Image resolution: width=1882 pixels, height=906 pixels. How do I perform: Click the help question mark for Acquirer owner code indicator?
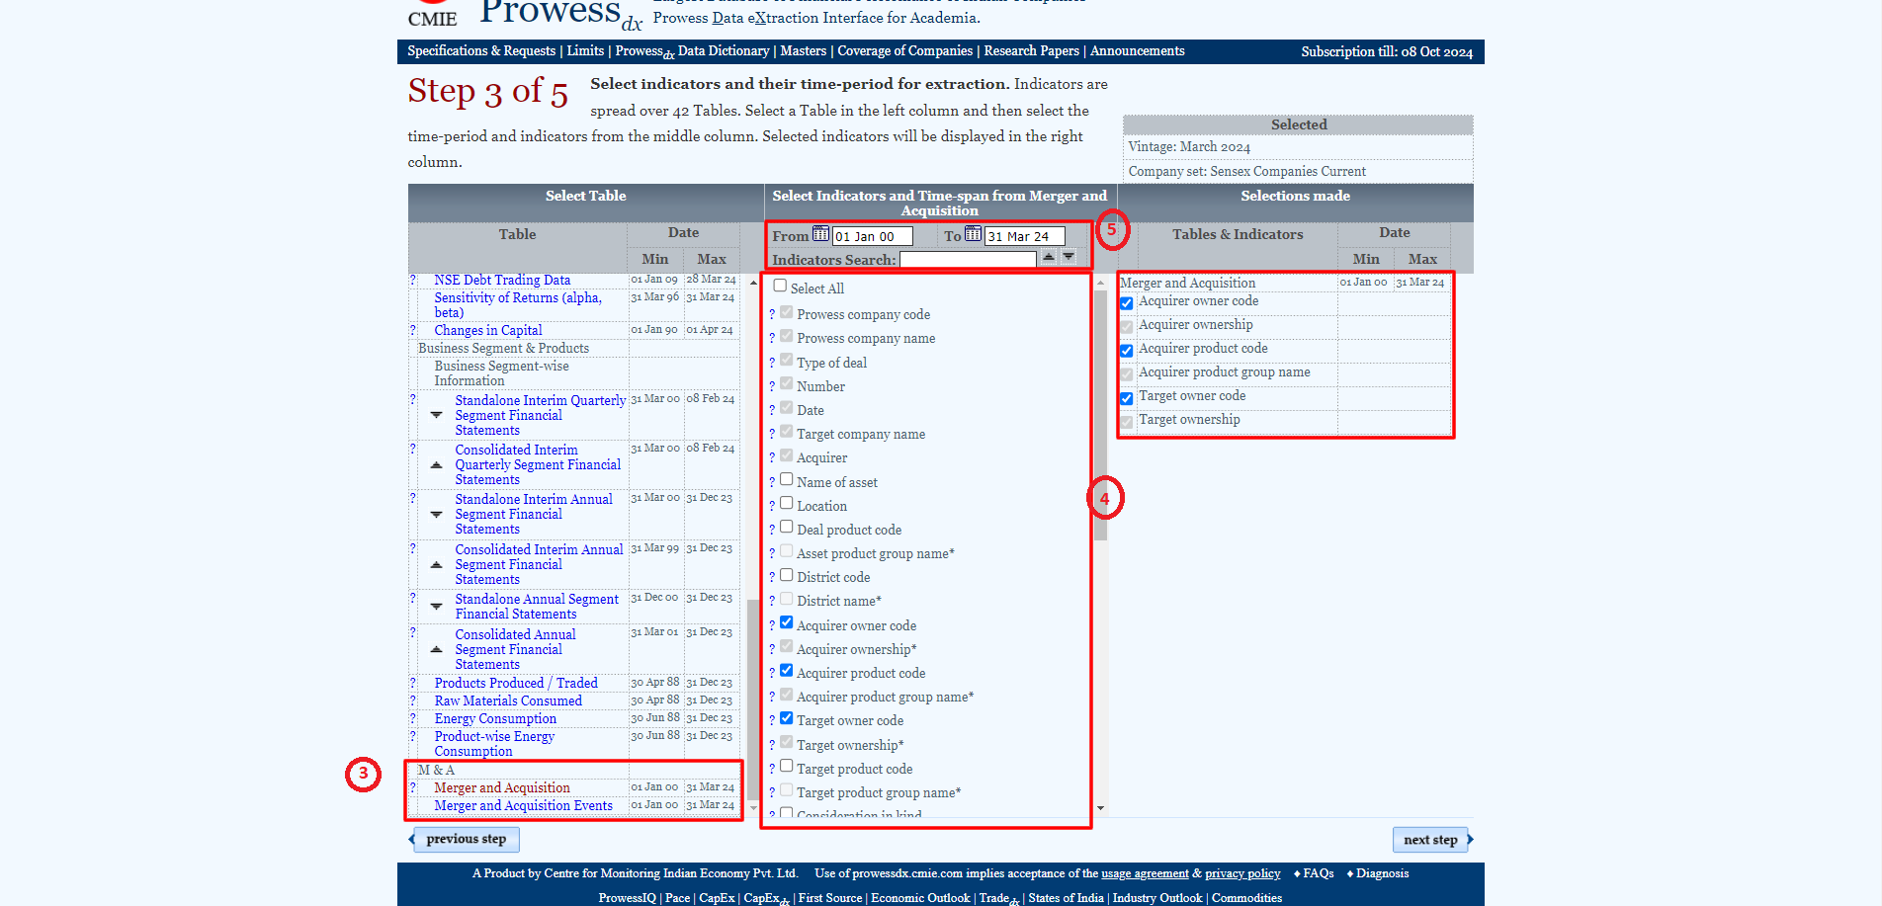pyautogui.click(x=772, y=626)
